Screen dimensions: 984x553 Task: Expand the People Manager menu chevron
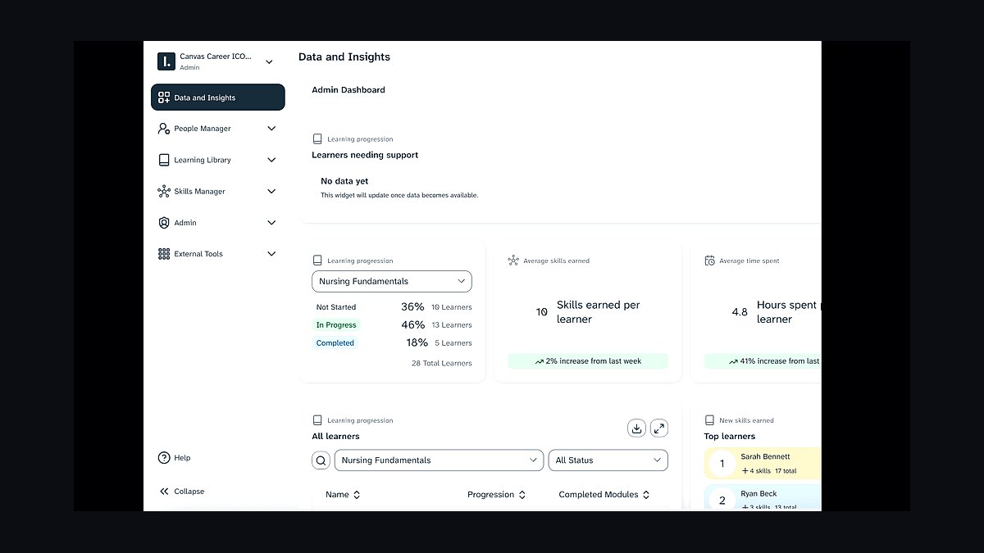click(271, 129)
